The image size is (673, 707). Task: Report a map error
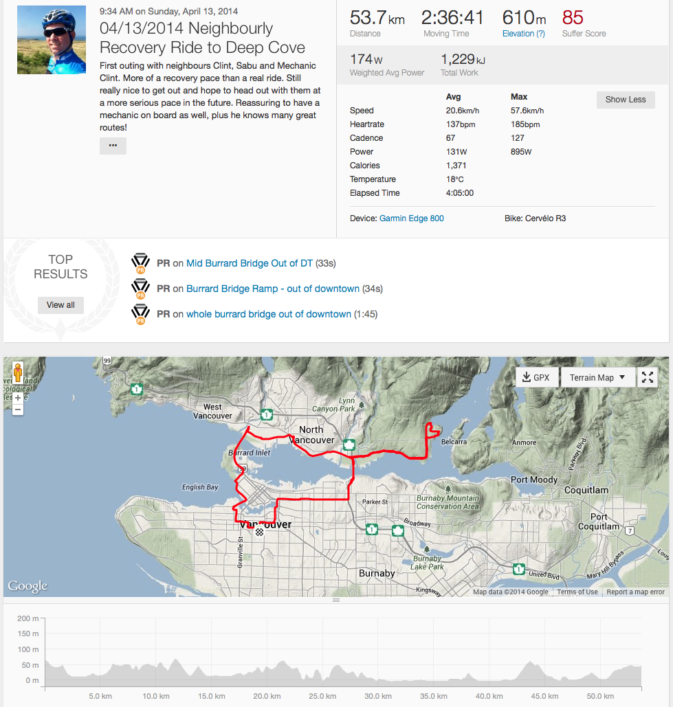click(636, 592)
